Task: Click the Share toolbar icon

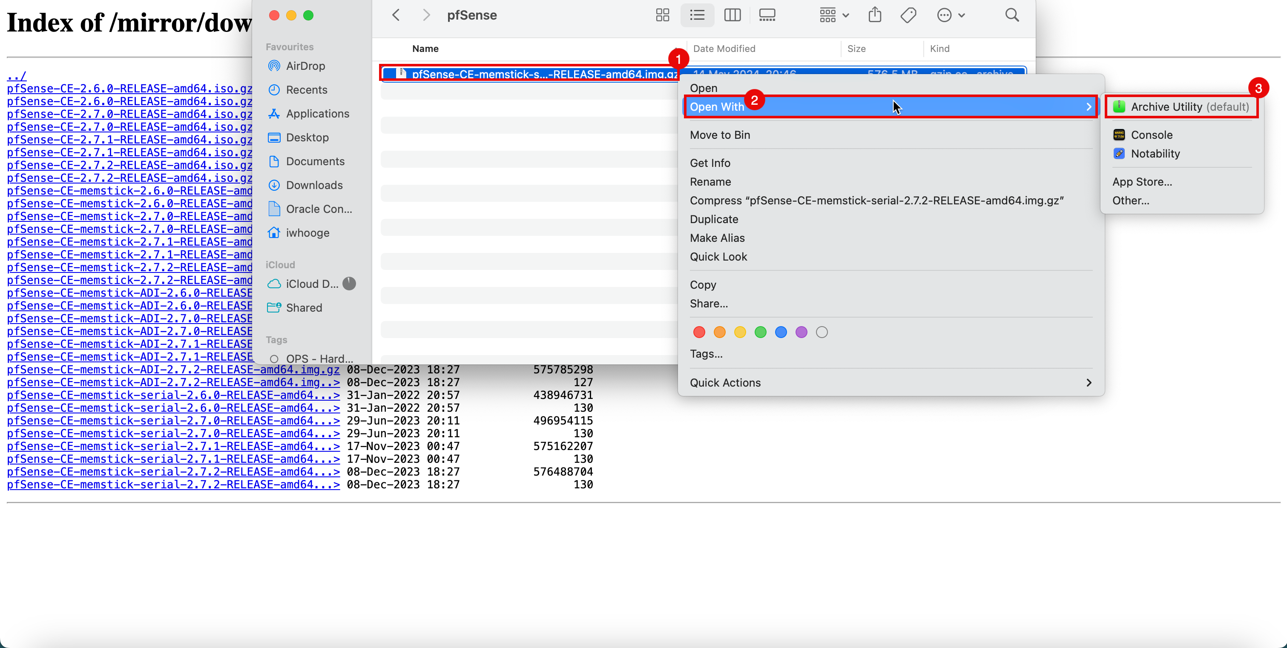Action: [x=874, y=15]
